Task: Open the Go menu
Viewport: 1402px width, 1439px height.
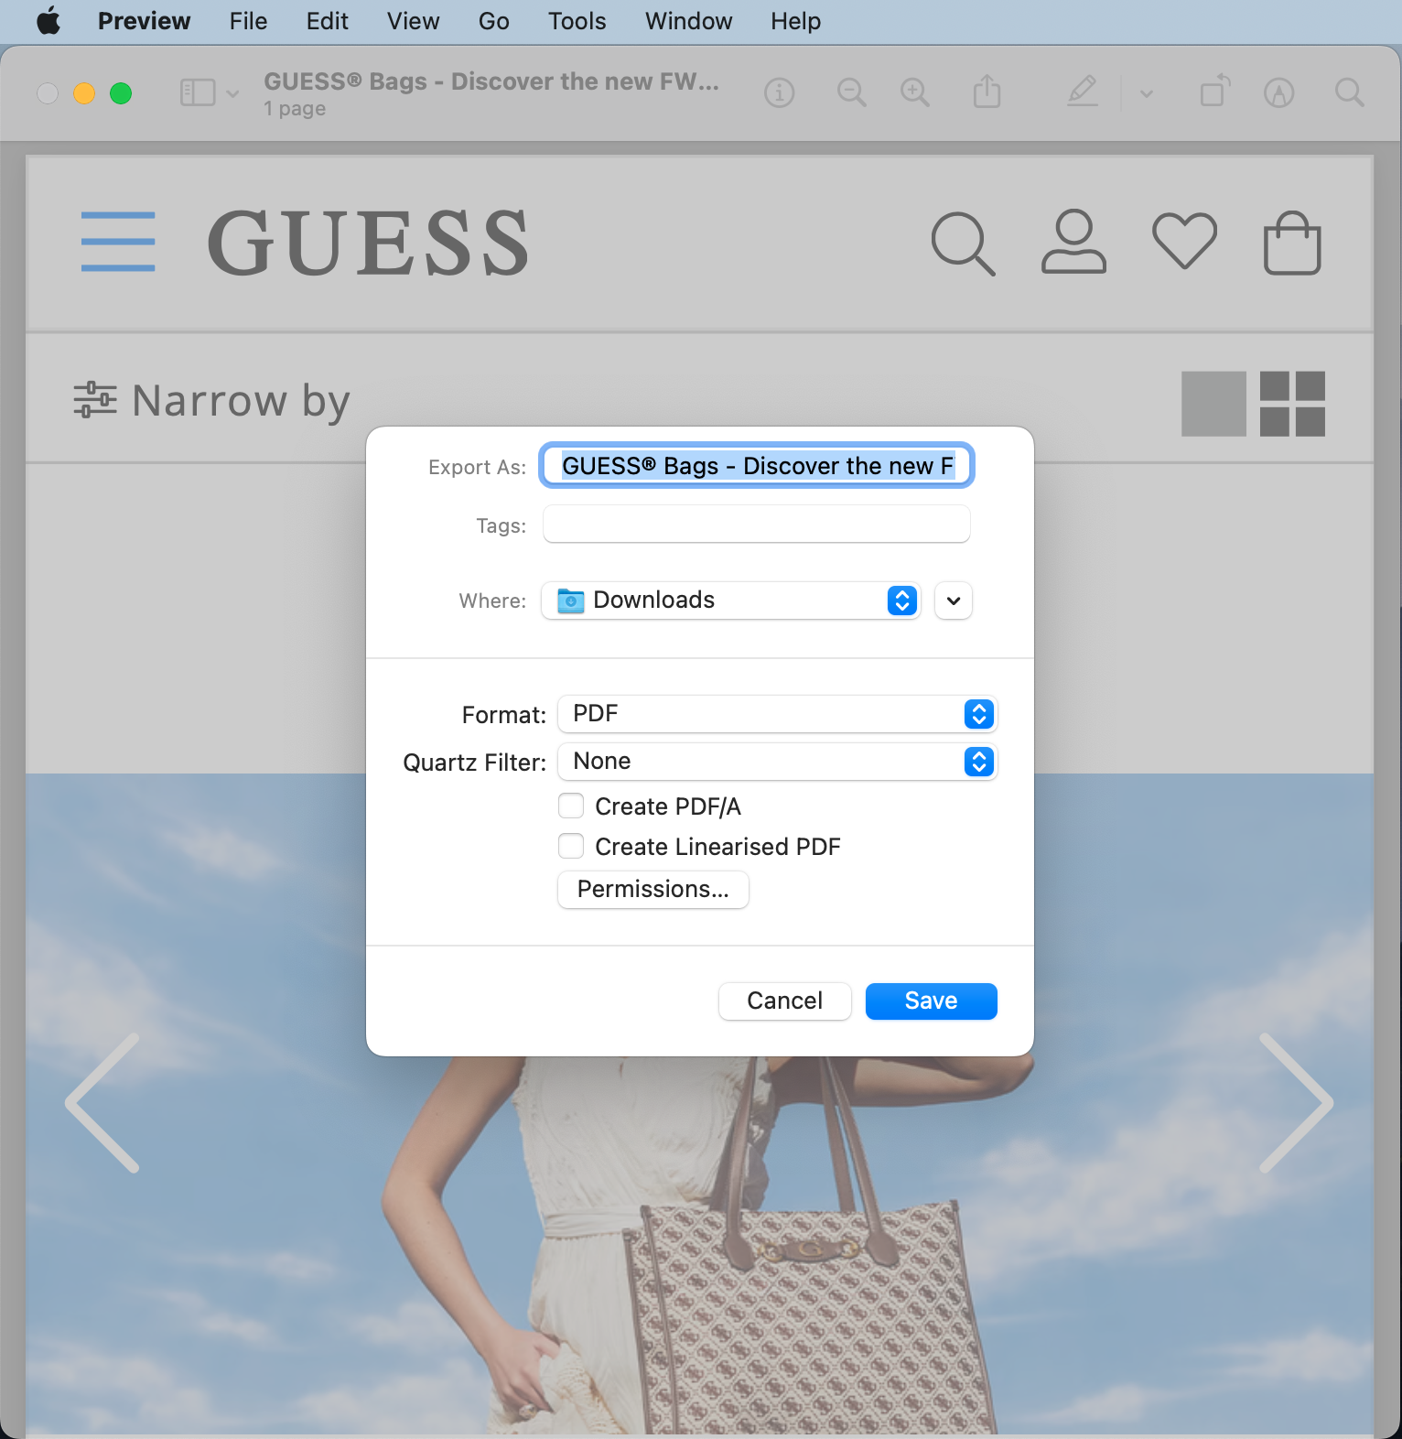Action: 493,20
